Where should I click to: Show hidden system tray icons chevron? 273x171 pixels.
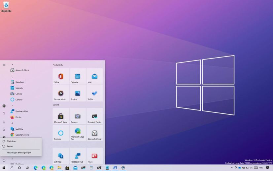232,168
